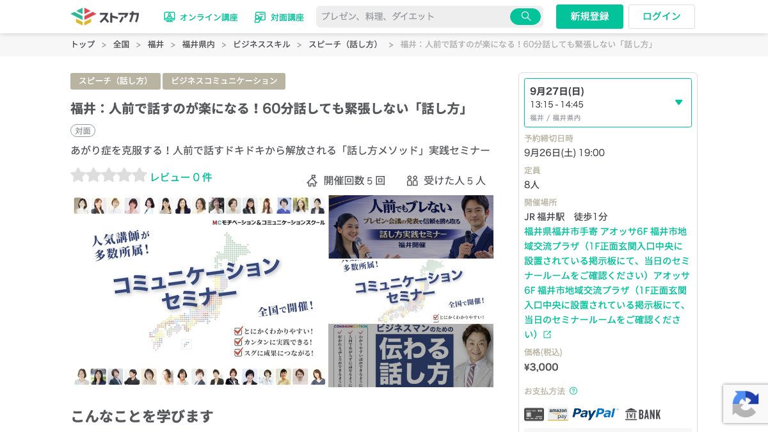
Task: Click the external link icon after venue address
Action: coord(547,334)
